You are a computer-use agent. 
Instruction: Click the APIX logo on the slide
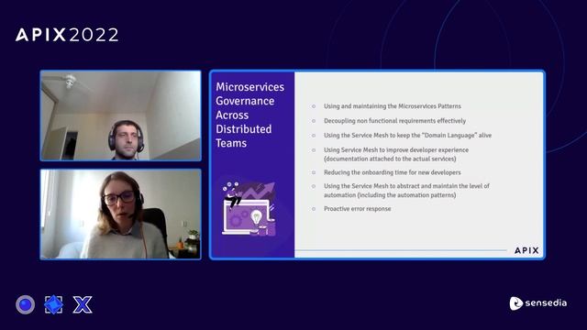coord(526,250)
